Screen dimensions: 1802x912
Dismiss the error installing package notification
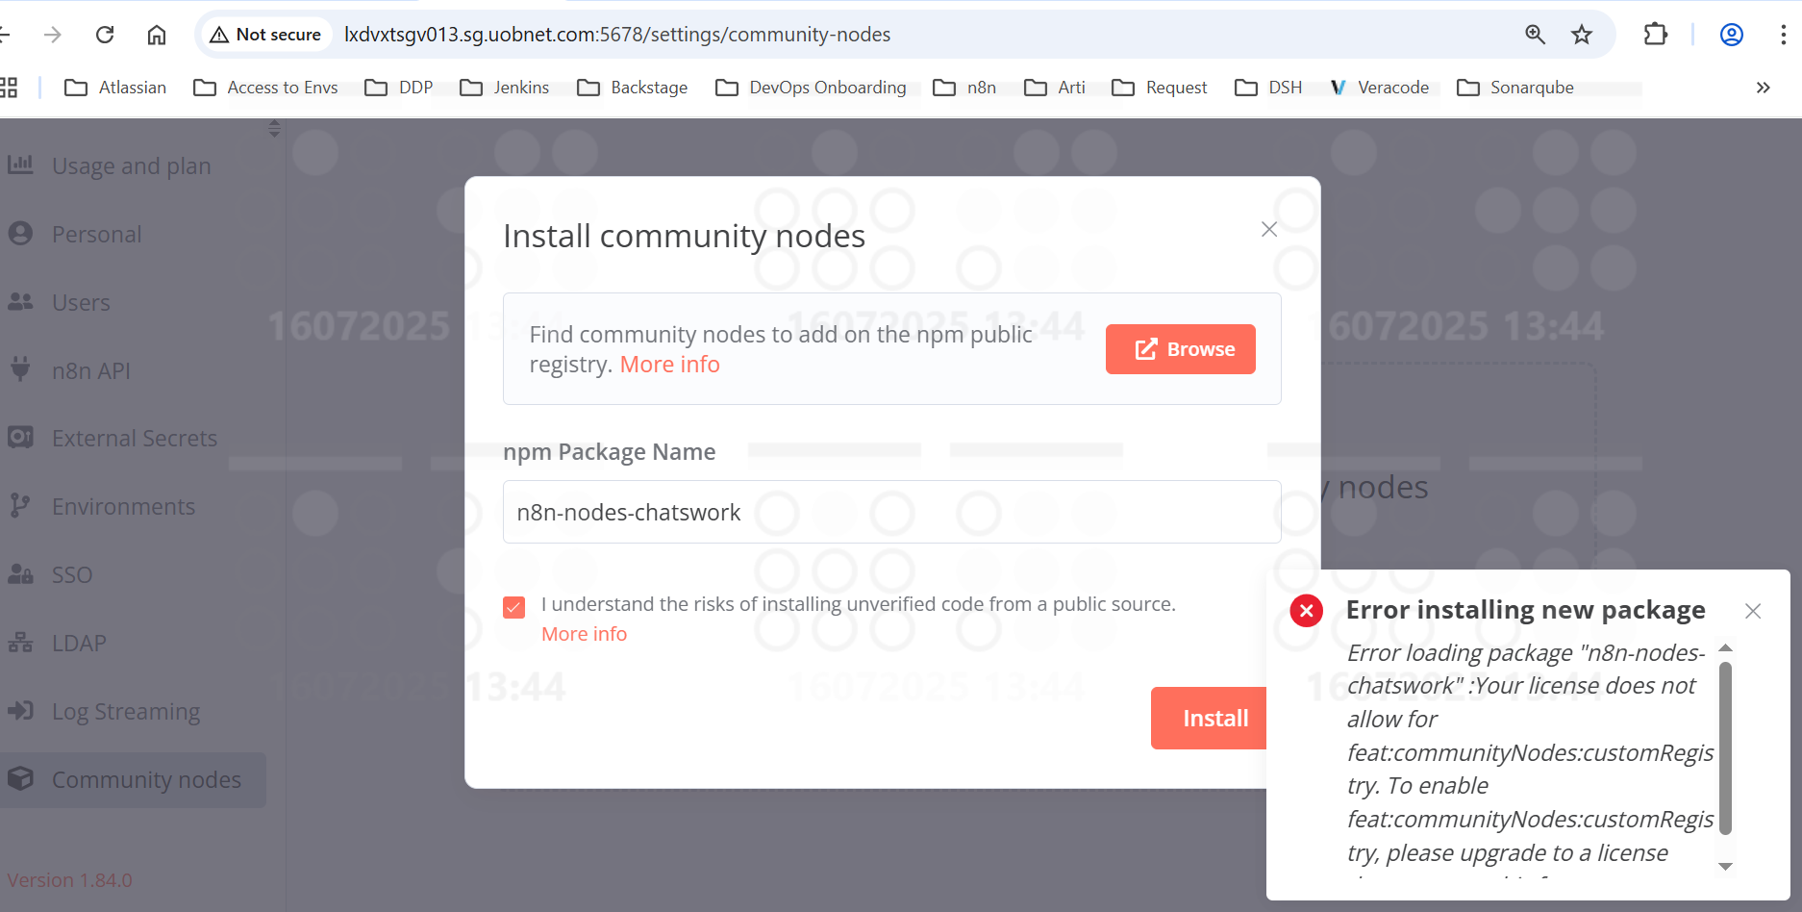[x=1753, y=611]
